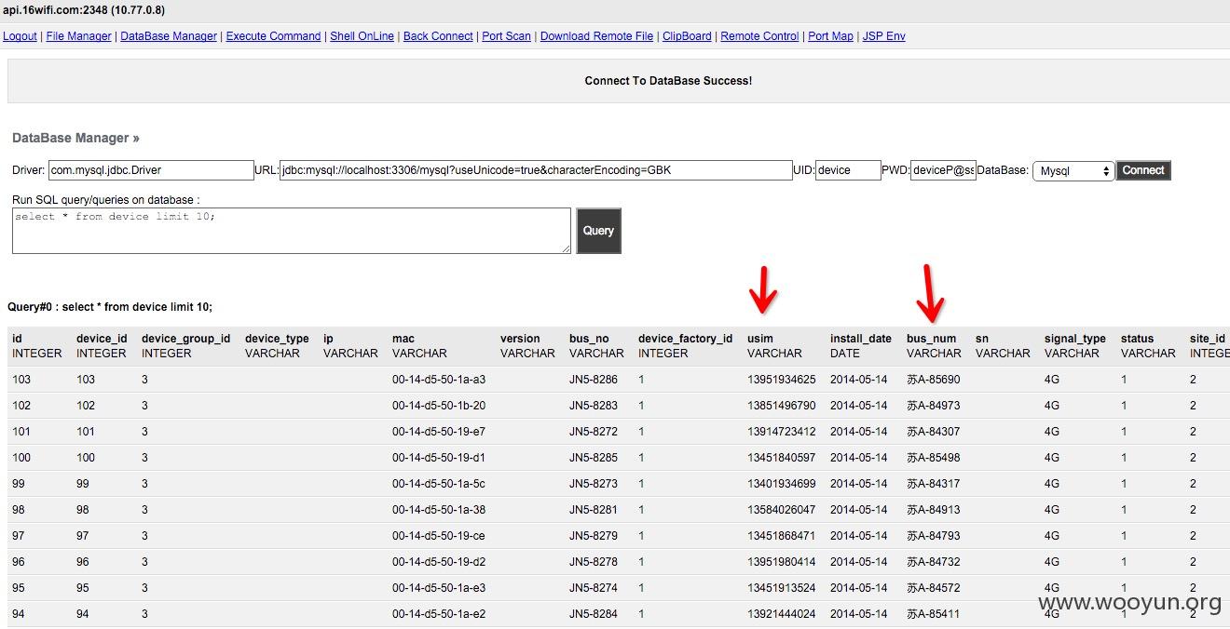This screenshot has width=1230, height=629.
Task: Focus the JDBC URL input field
Action: coord(536,170)
